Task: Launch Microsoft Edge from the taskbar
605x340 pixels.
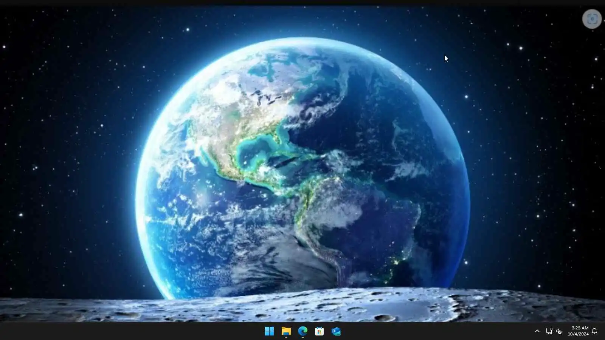Action: (x=302, y=331)
